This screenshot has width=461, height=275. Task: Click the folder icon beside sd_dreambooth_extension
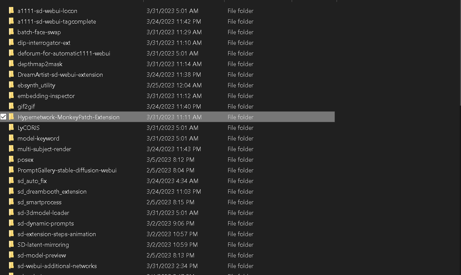11,191
